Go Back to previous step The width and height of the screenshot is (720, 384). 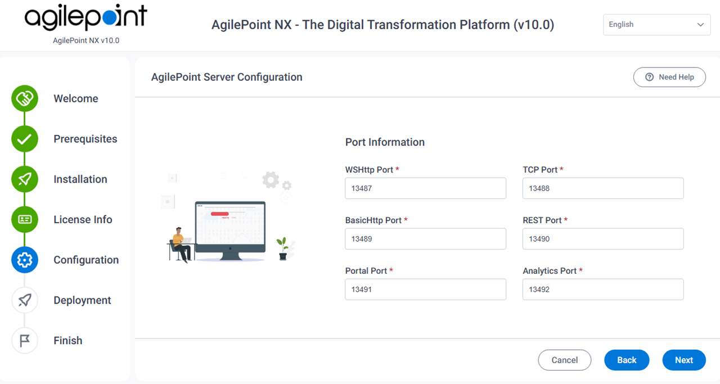pyautogui.click(x=627, y=360)
